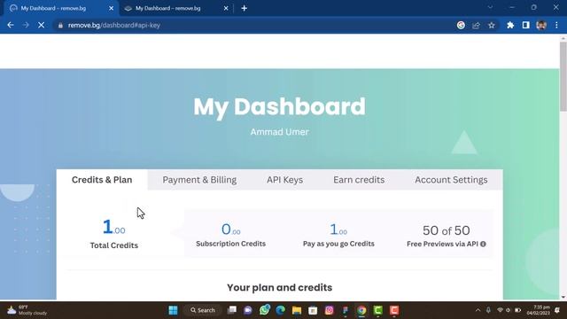The image size is (567, 319).
Task: Open Figma from the taskbar
Action: point(346,310)
